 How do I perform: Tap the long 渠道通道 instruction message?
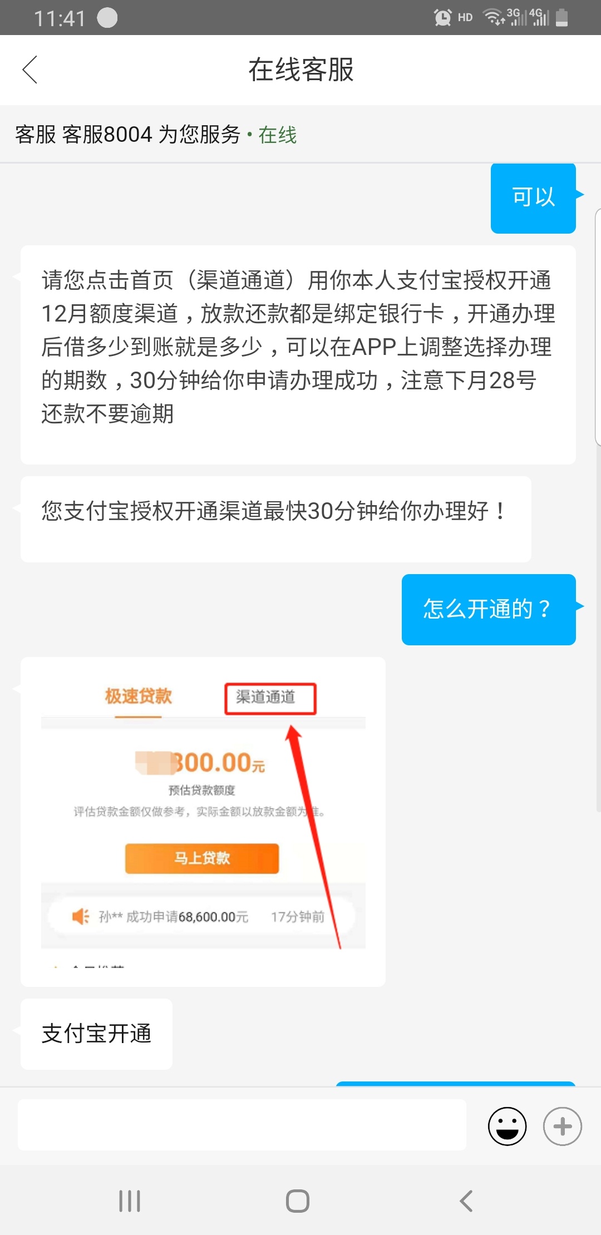(x=298, y=355)
